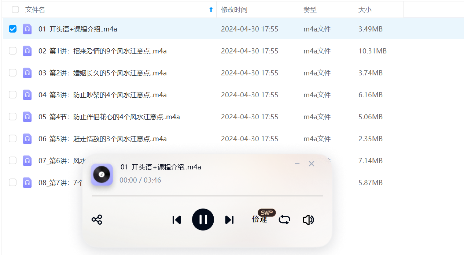
Task: Select the checkbox for 05_第4节 file
Action: click(x=13, y=117)
